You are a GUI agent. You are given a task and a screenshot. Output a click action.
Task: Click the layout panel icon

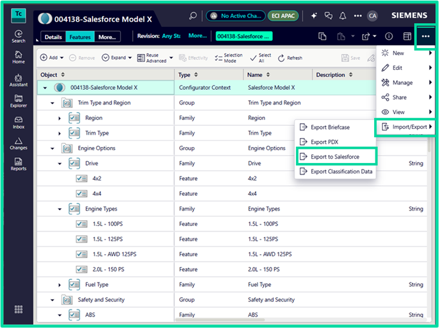pos(408,36)
